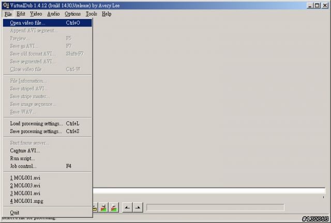
Task: Click grayed-out Save segmented AVI entry
Action: pos(48,61)
